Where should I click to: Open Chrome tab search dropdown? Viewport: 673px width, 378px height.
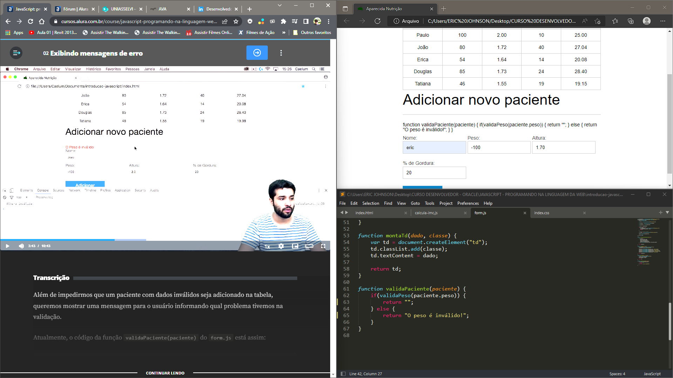click(x=279, y=5)
